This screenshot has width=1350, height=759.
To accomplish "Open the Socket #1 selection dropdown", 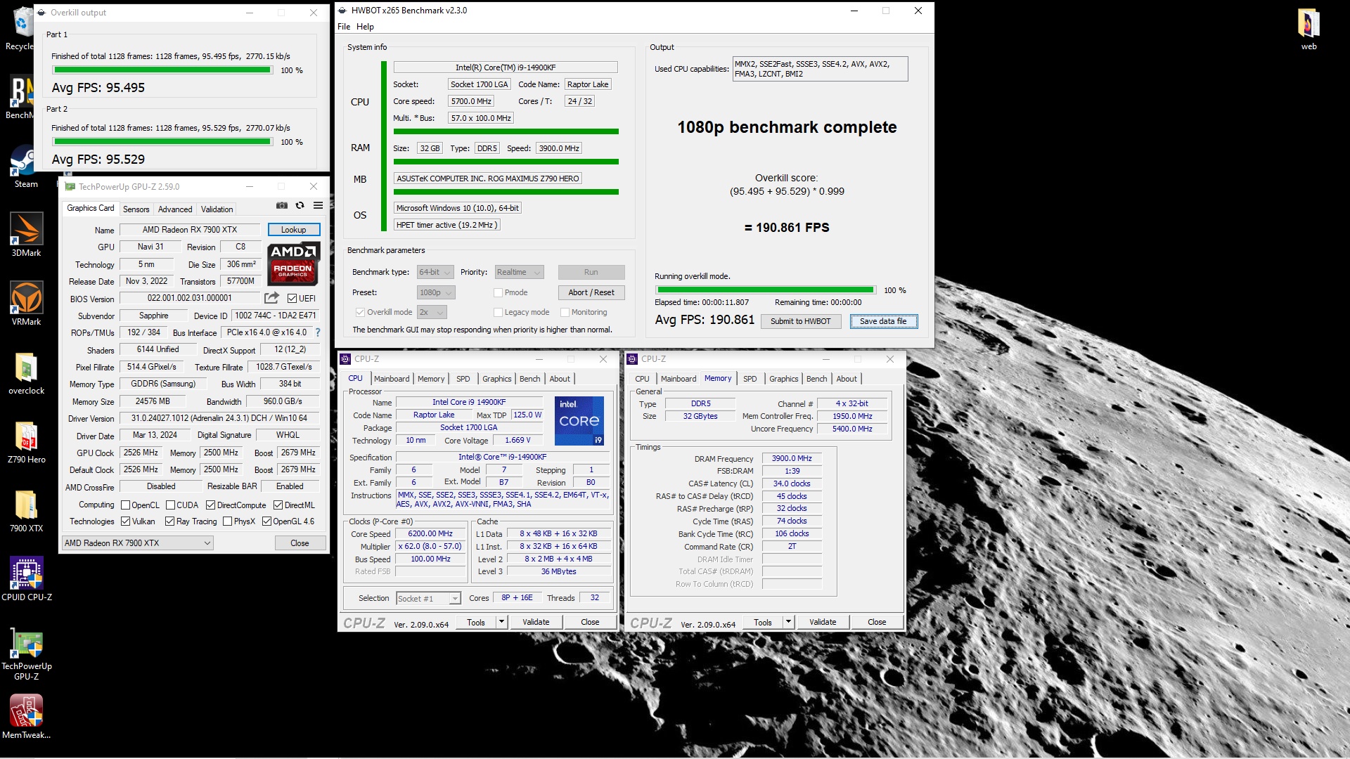I will tap(428, 599).
